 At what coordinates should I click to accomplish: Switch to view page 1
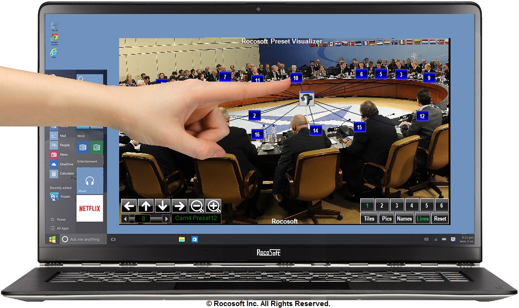pos(367,206)
